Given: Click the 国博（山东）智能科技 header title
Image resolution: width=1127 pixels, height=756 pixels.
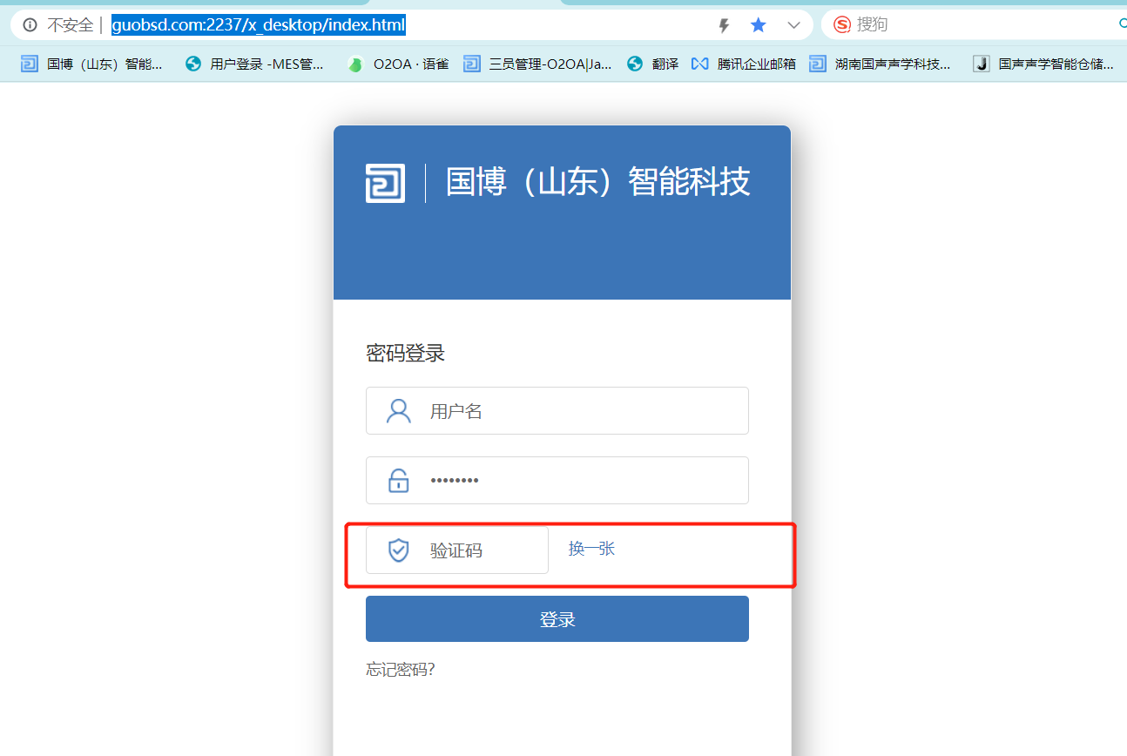Looking at the screenshot, I should tap(597, 183).
